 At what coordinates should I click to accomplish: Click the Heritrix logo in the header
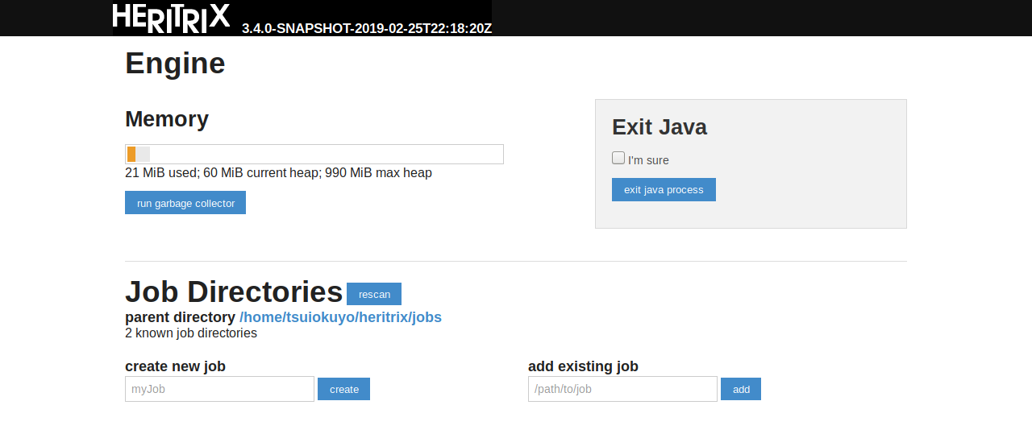click(x=171, y=18)
